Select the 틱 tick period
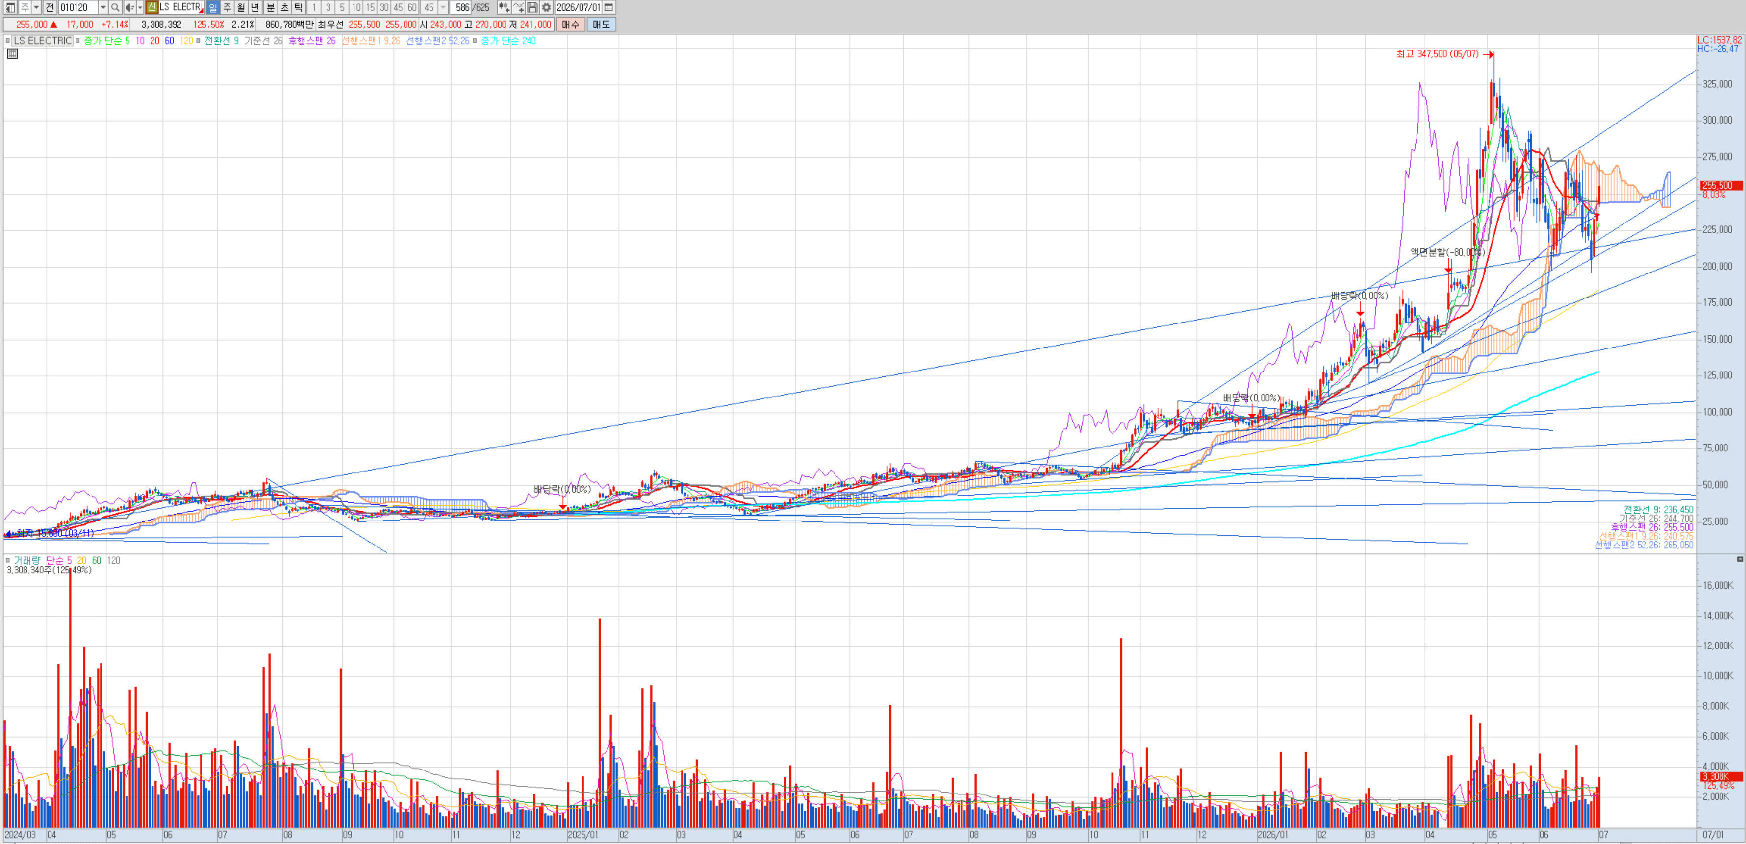 click(x=298, y=7)
